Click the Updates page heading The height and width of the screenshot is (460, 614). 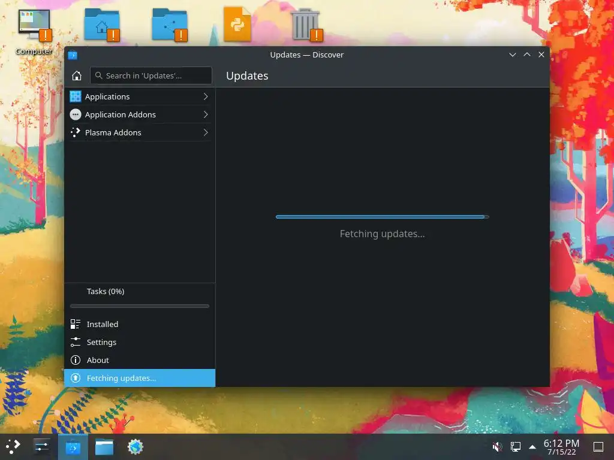click(x=247, y=76)
